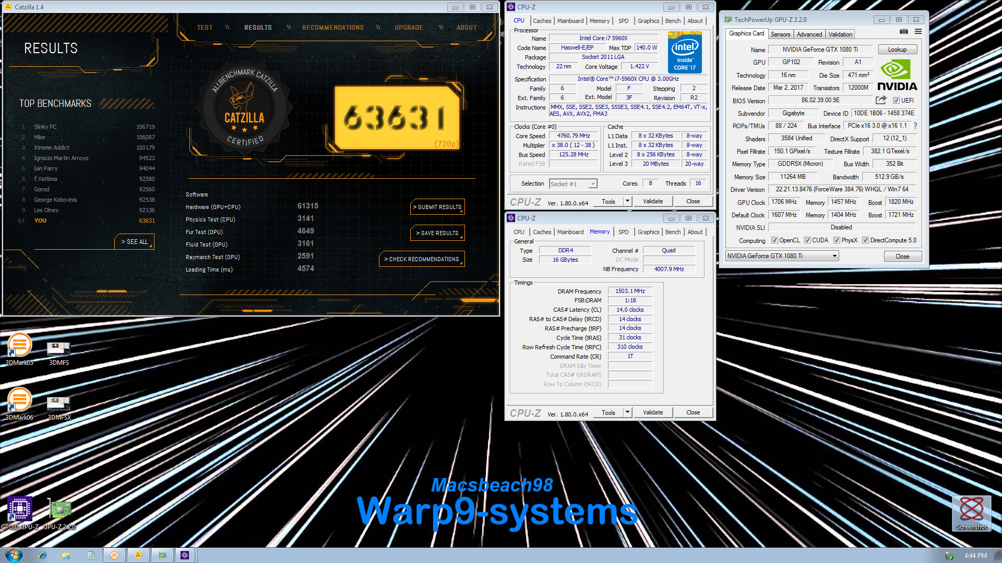Open Bench tab in upper CPU-Z window
The image size is (1002, 563).
coord(673,21)
